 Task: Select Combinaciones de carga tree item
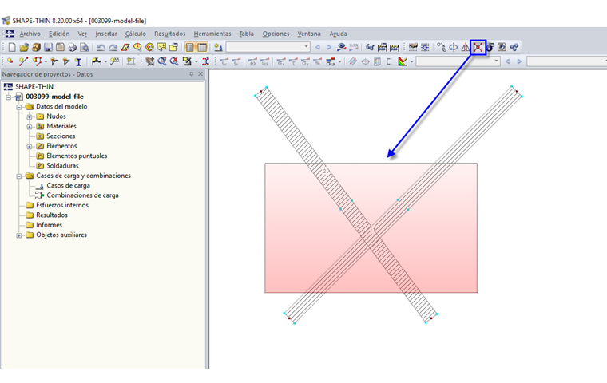pyautogui.click(x=82, y=195)
